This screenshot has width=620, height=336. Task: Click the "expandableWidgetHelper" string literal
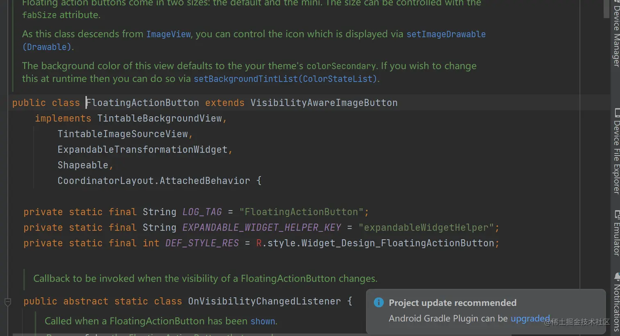pos(426,227)
